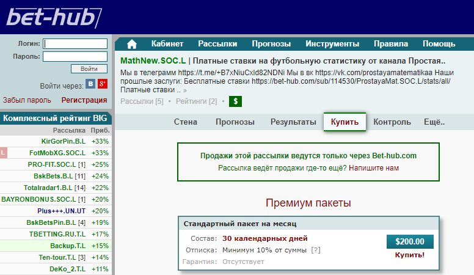Click the Премиум пакеты heading
This screenshot has width=474, height=275.
[308, 203]
